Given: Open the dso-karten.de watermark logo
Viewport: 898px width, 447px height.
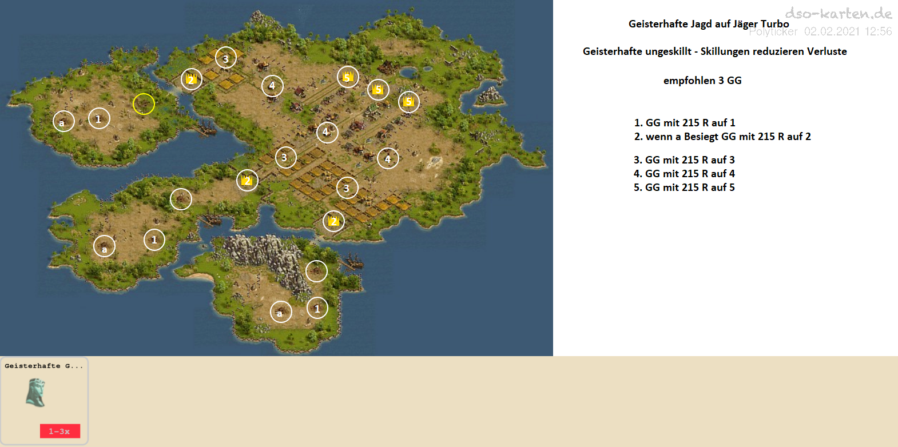Looking at the screenshot, I should click(838, 13).
